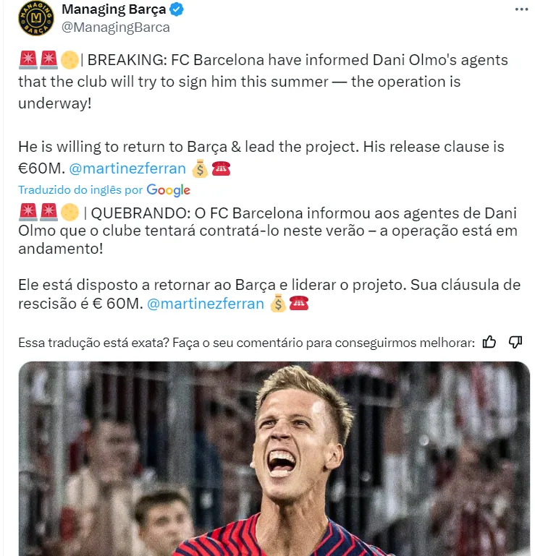
Task: Click the money bag emoji in translated text
Action: pos(278,304)
